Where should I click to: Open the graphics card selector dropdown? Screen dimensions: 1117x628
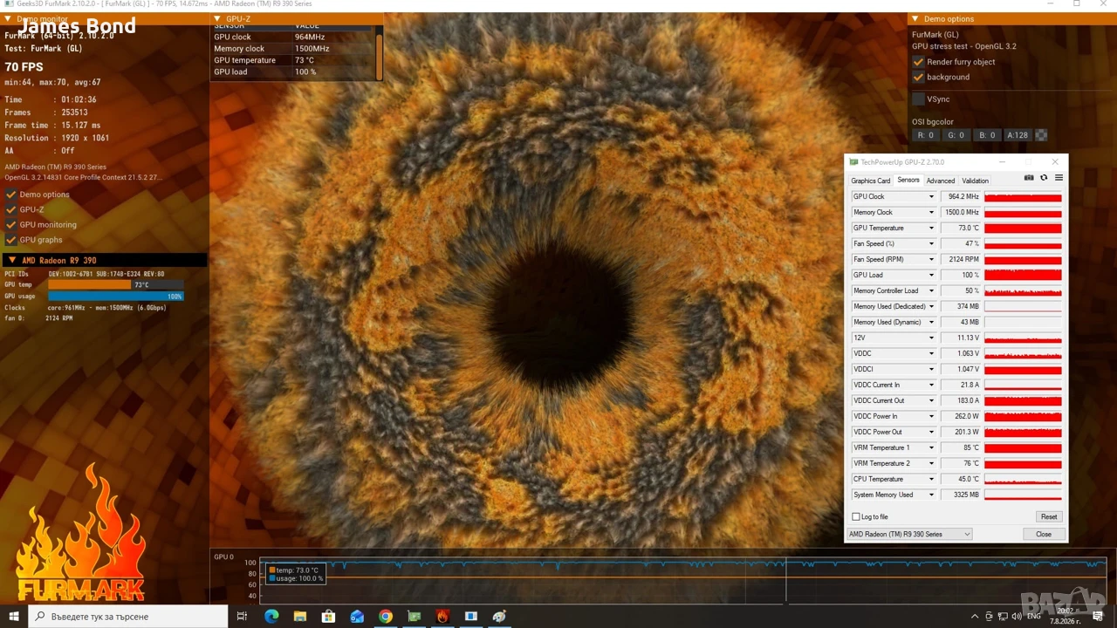[910, 534]
